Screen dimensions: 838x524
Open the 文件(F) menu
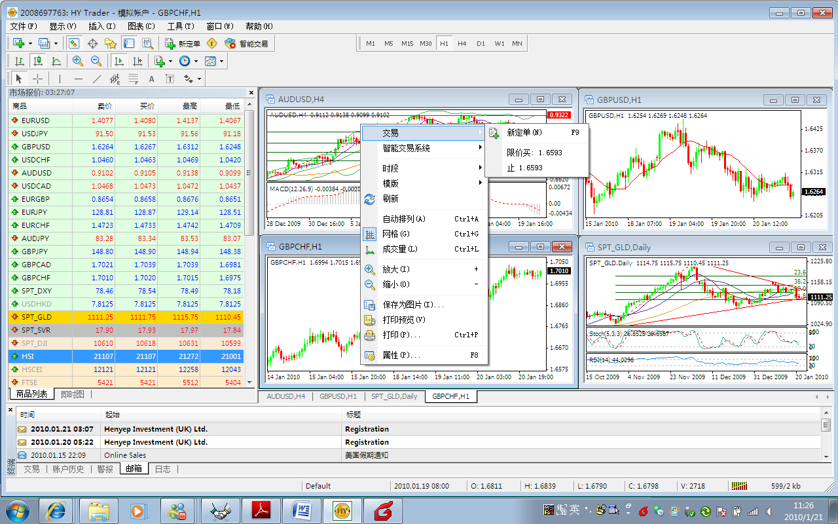(24, 26)
